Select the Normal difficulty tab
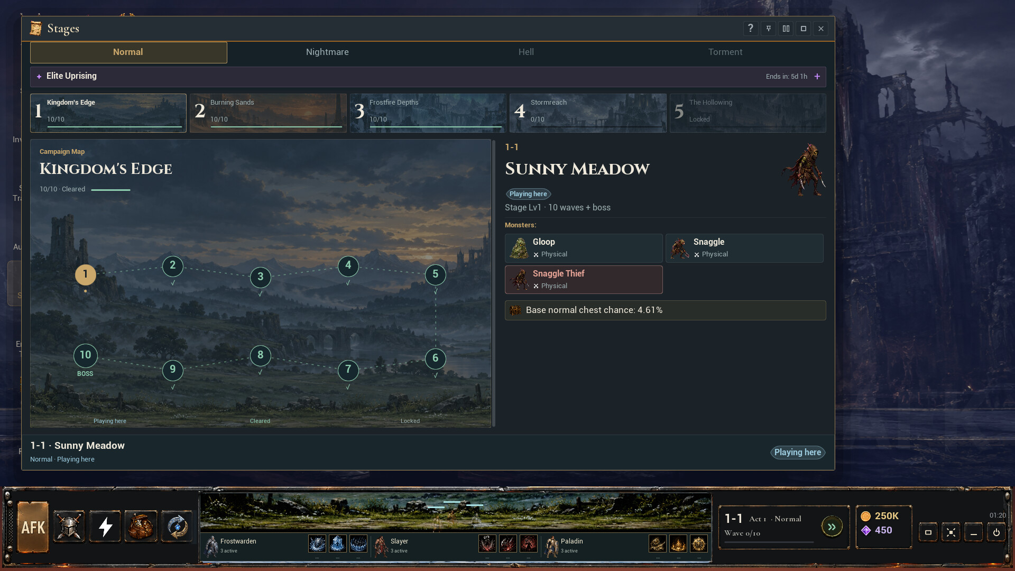The image size is (1015, 571). [128, 52]
